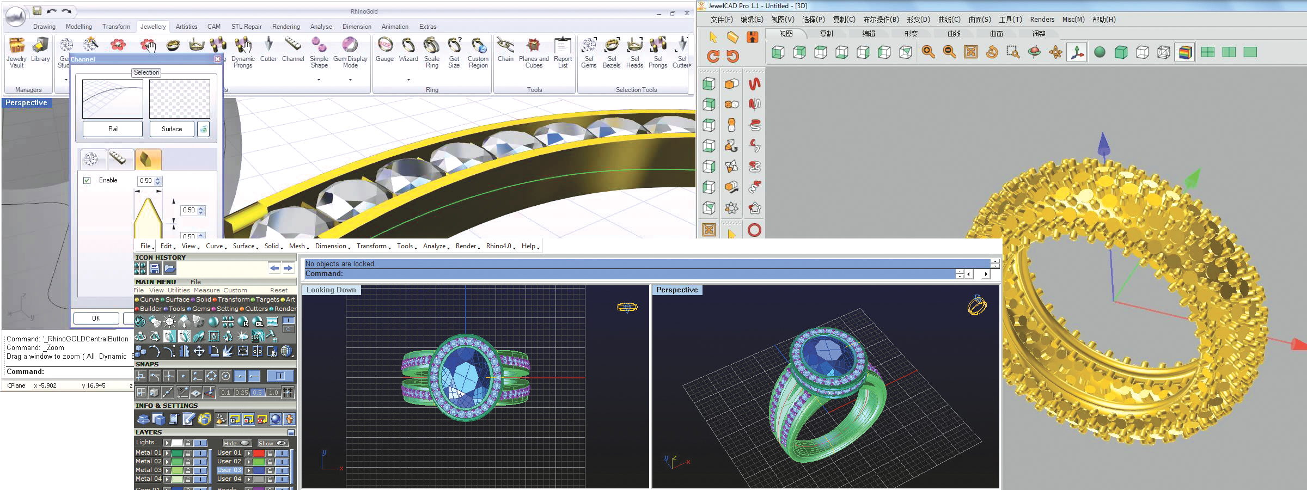Image resolution: width=1307 pixels, height=490 pixels.
Task: Click the floppy save icon in JewelCAD
Action: tap(752, 37)
